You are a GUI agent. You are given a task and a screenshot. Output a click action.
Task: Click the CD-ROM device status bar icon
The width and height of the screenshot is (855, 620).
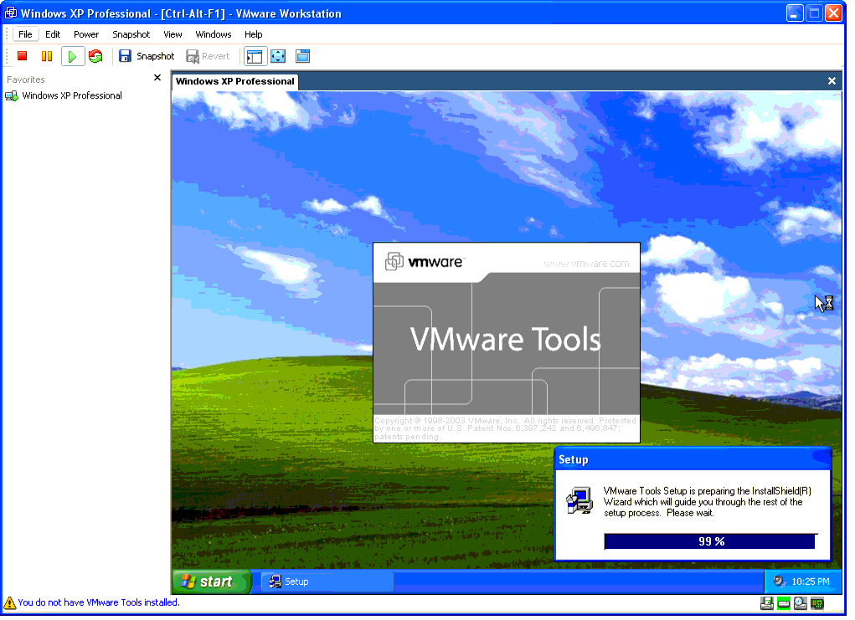(x=800, y=603)
